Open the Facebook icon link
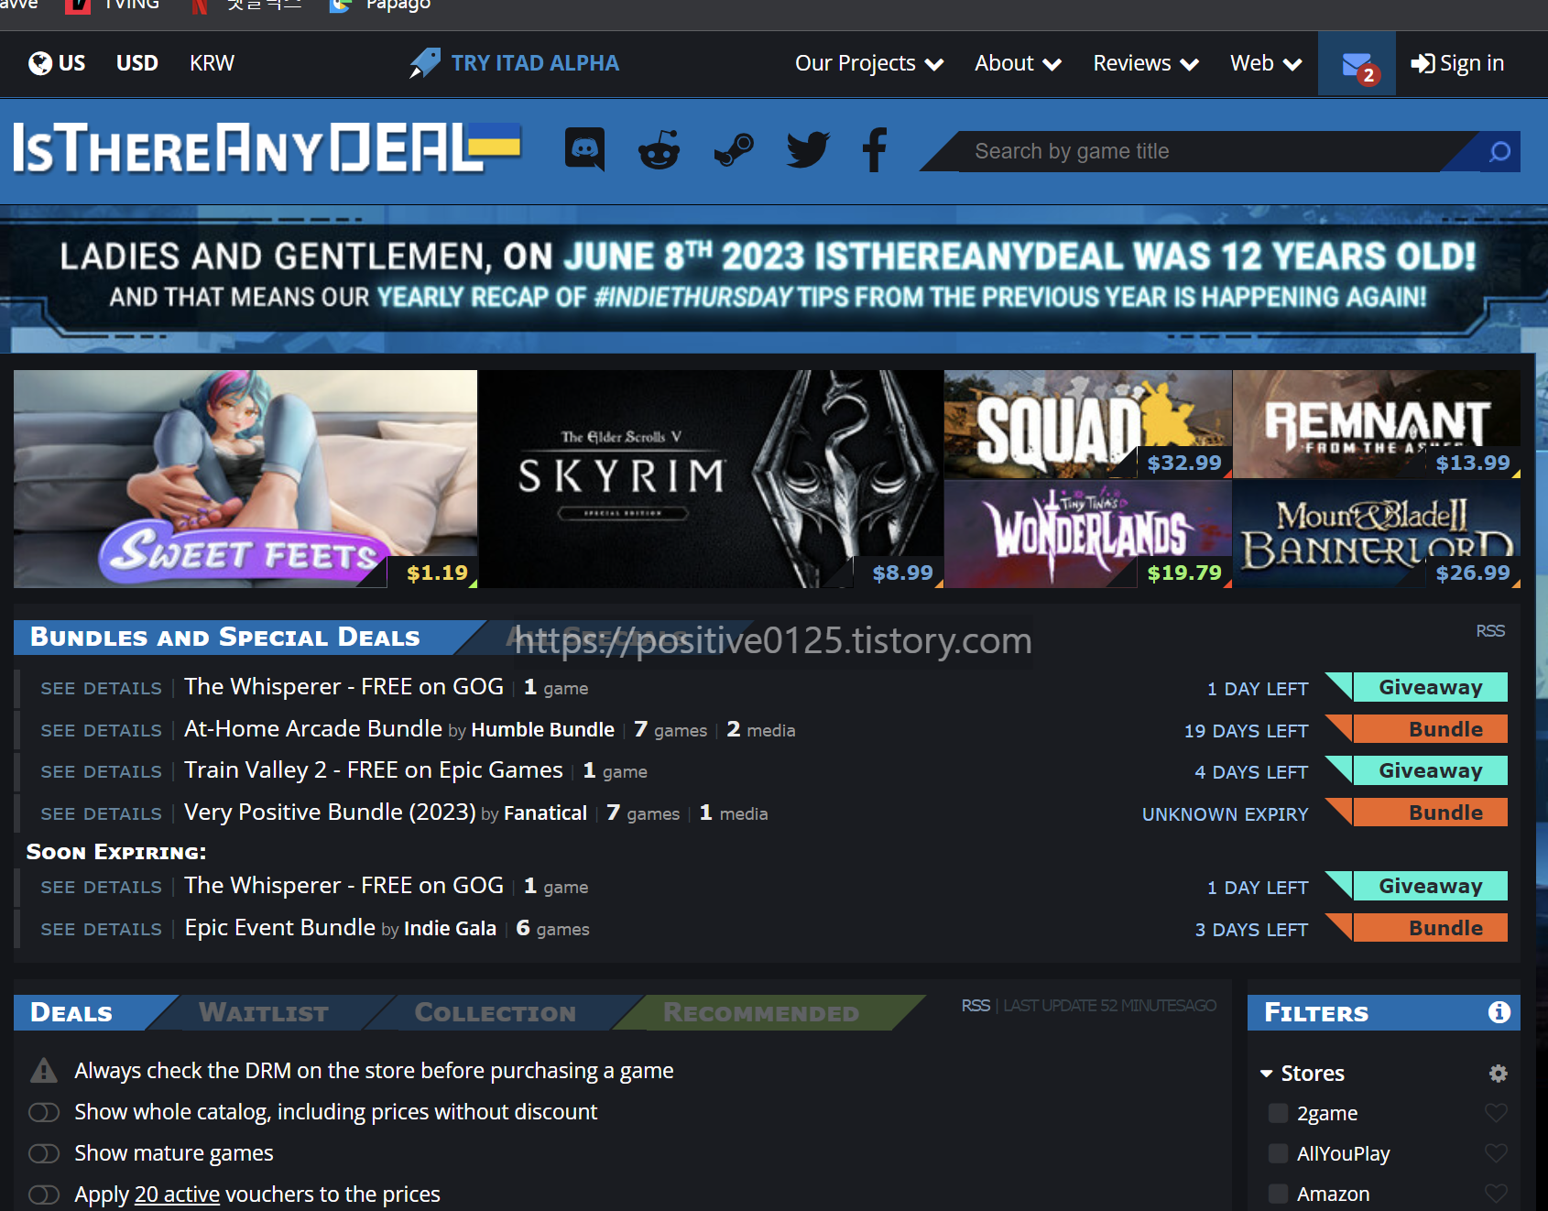 coord(875,150)
